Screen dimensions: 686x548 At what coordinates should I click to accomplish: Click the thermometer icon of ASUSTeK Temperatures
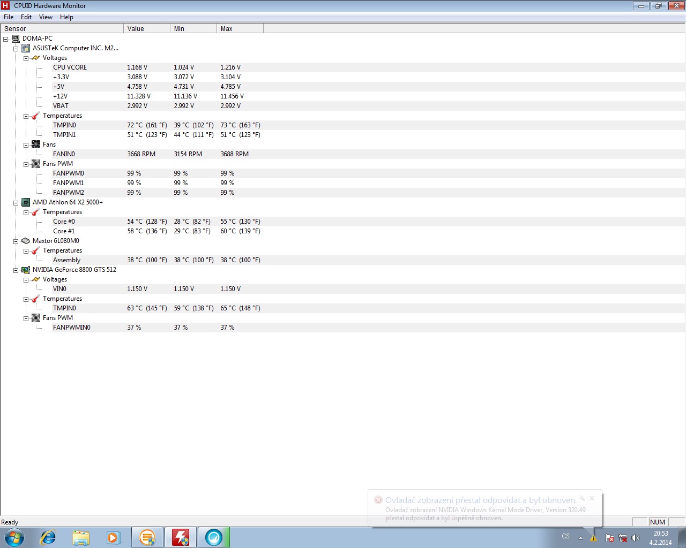36,116
